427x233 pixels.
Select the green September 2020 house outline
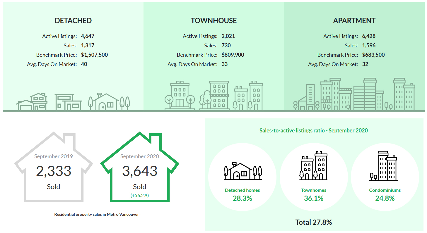pyautogui.click(x=140, y=167)
